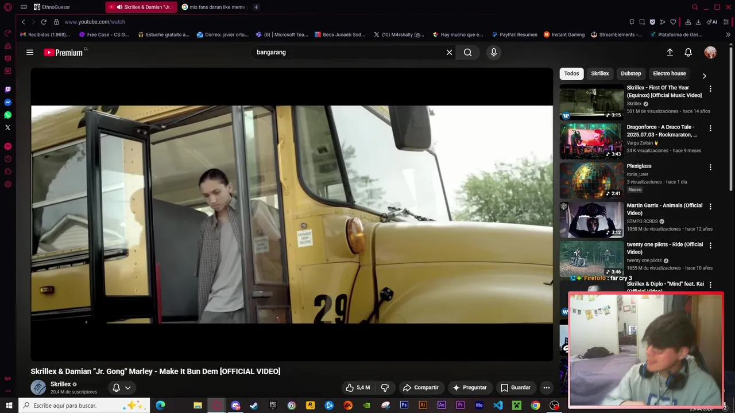Screen dimensions: 735x413
Task: Open options for Martin Garrix Animals video
Action: (710, 206)
